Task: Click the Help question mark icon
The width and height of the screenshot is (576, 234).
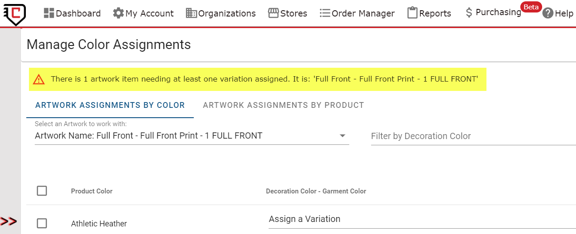Action: tap(548, 13)
